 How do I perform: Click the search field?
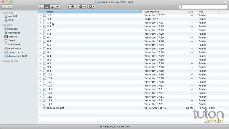click(x=203, y=7)
